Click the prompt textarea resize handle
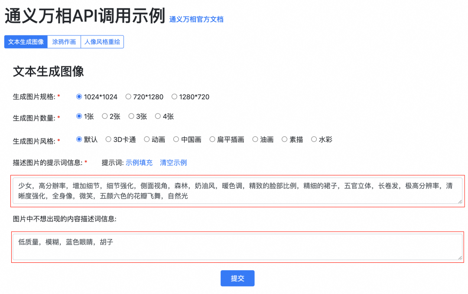 point(460,202)
